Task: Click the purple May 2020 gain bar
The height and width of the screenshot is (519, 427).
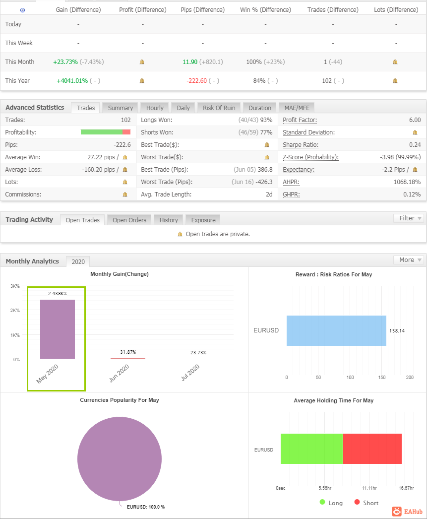Action: click(58, 329)
